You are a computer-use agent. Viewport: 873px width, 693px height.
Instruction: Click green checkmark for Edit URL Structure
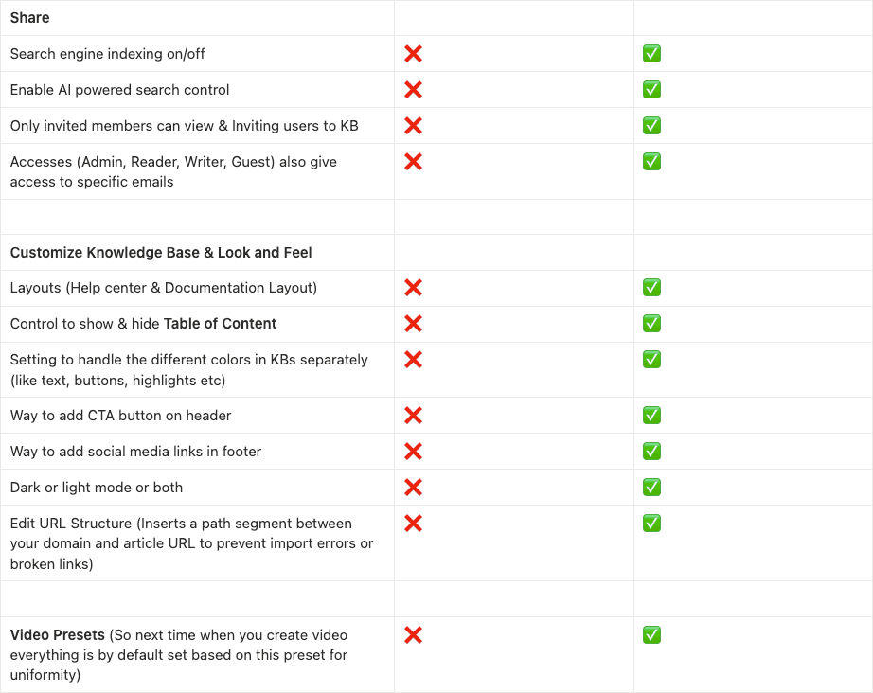(x=651, y=524)
